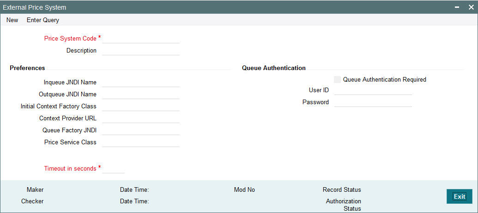Select the Price Service Class field
478x213 pixels.
tap(141, 142)
